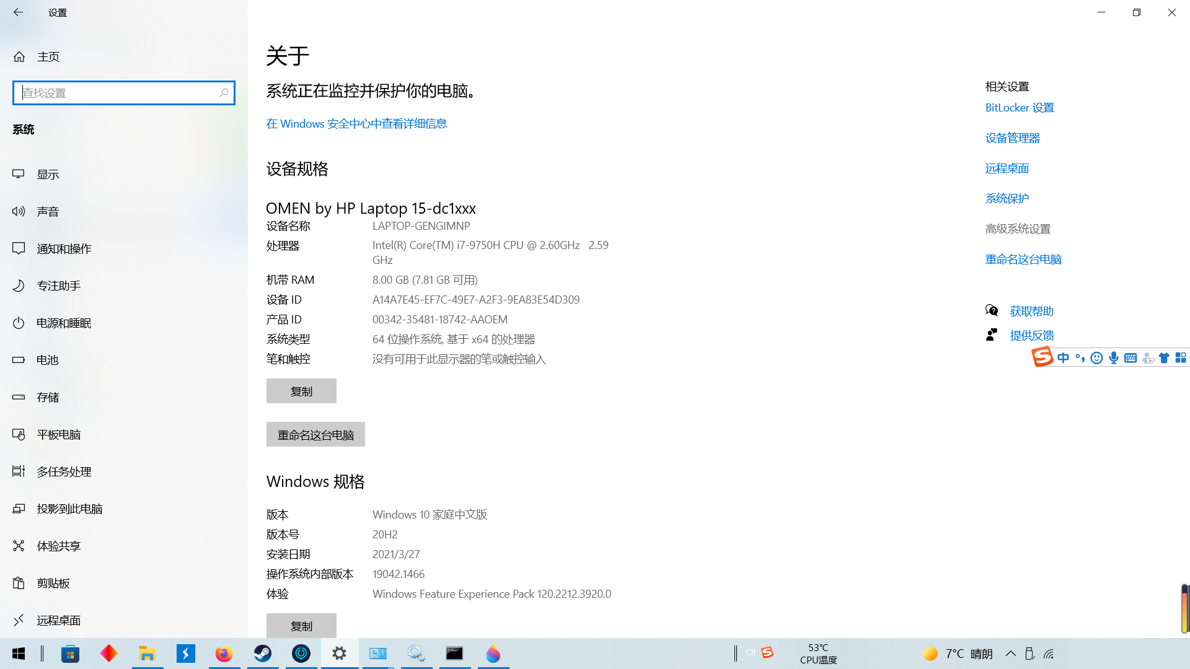Open the 显示 settings page

[x=124, y=174]
